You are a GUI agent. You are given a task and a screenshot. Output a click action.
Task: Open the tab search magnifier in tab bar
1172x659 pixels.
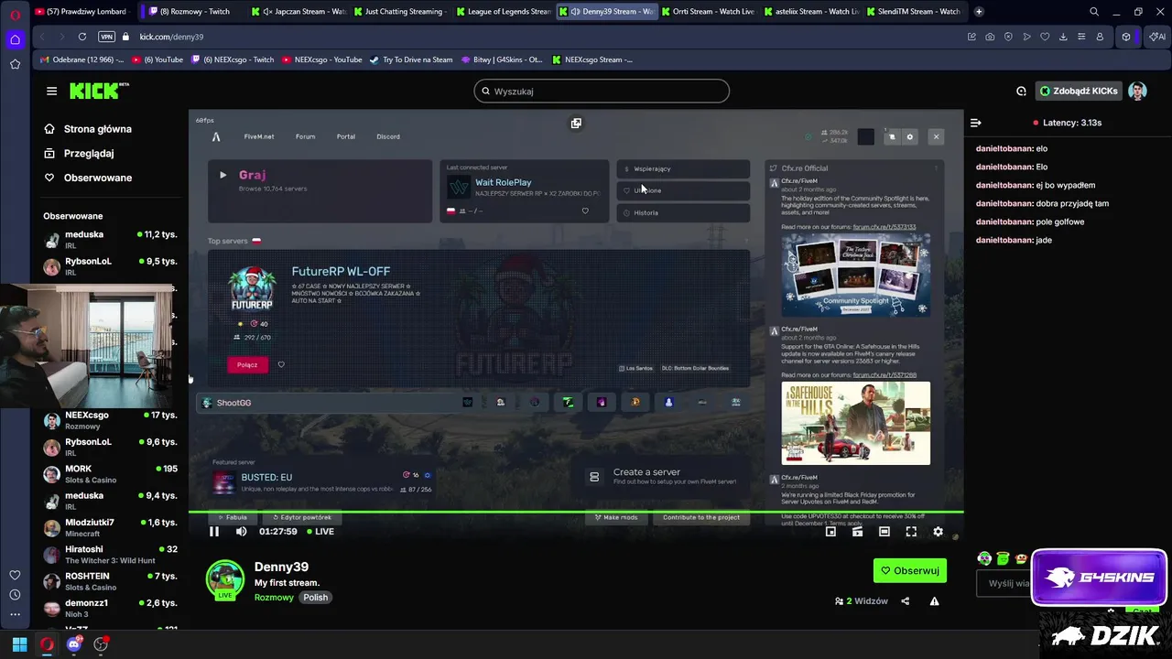point(1094,12)
